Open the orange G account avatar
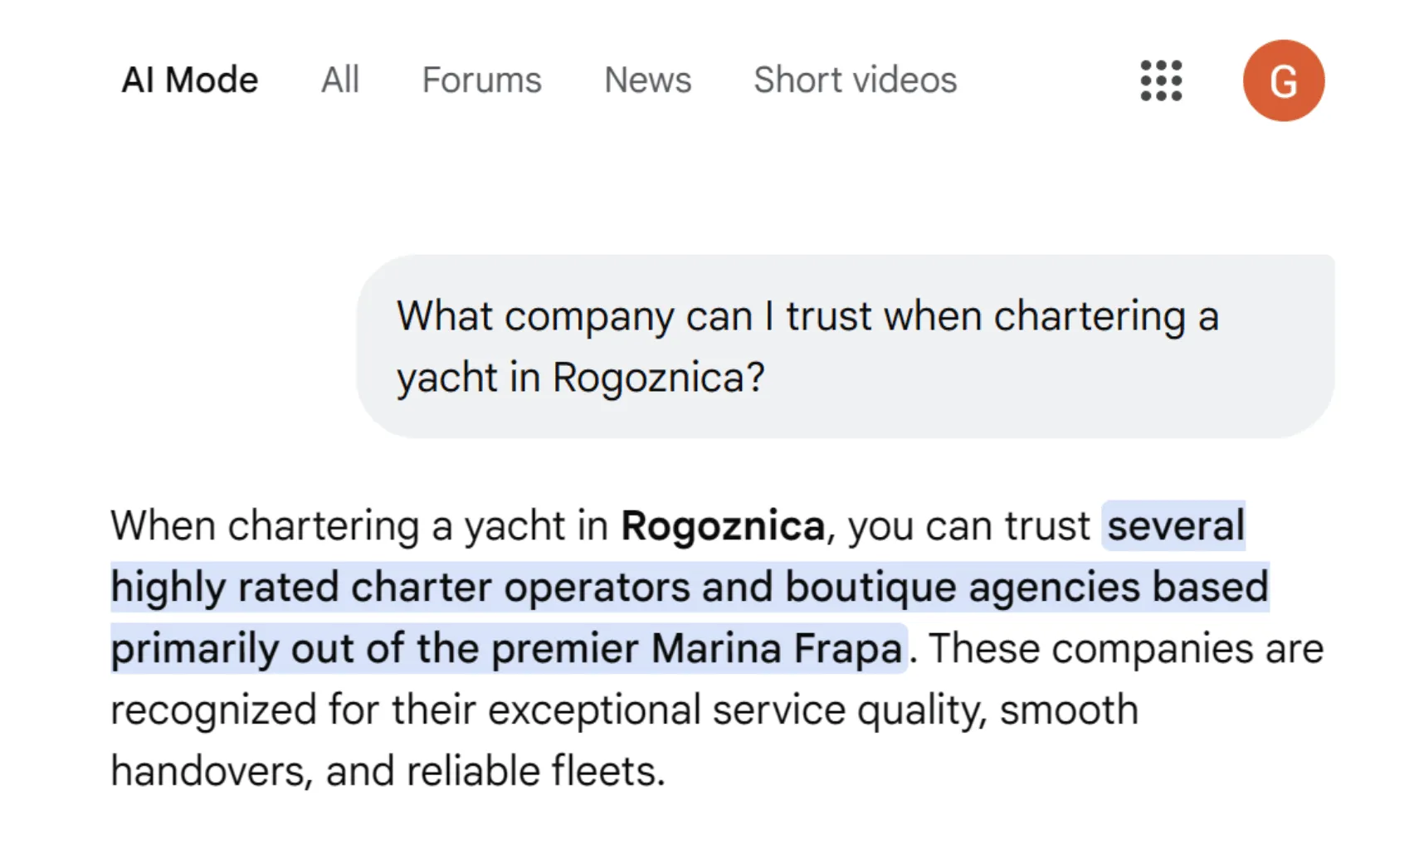Image resolution: width=1414 pixels, height=849 pixels. 1283,81
